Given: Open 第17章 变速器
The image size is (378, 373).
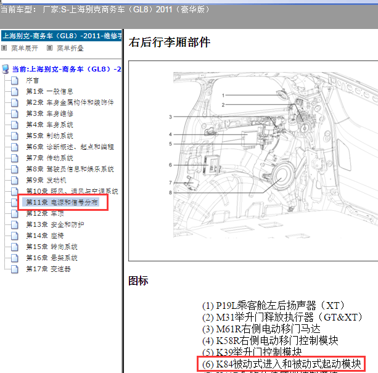Looking at the screenshot, I should pyautogui.click(x=48, y=269).
